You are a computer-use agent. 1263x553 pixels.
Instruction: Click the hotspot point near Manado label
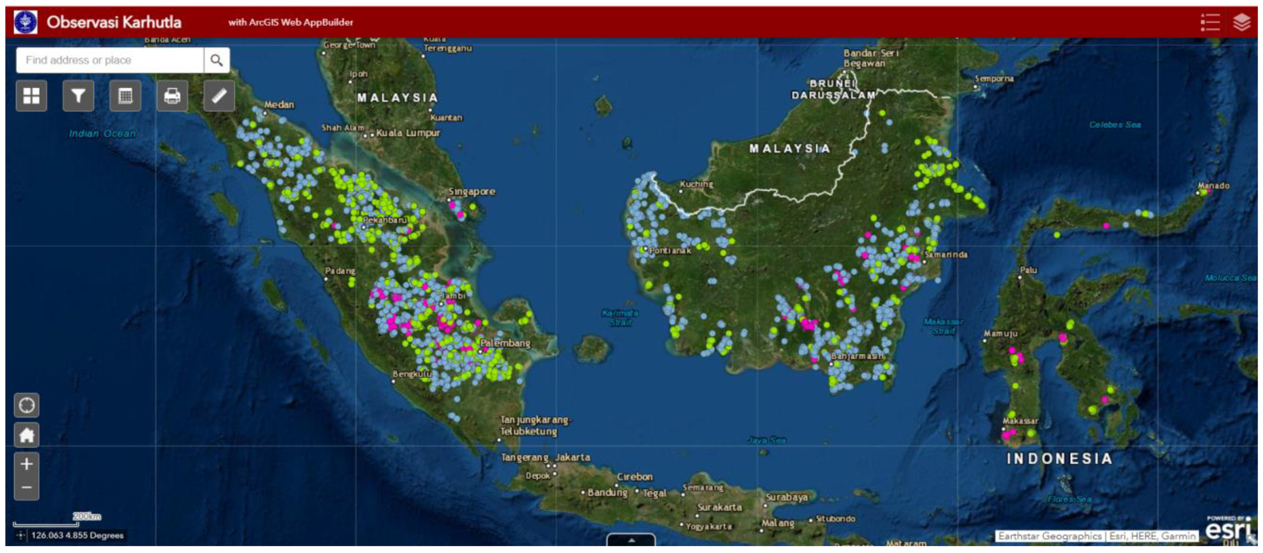pyautogui.click(x=1204, y=193)
